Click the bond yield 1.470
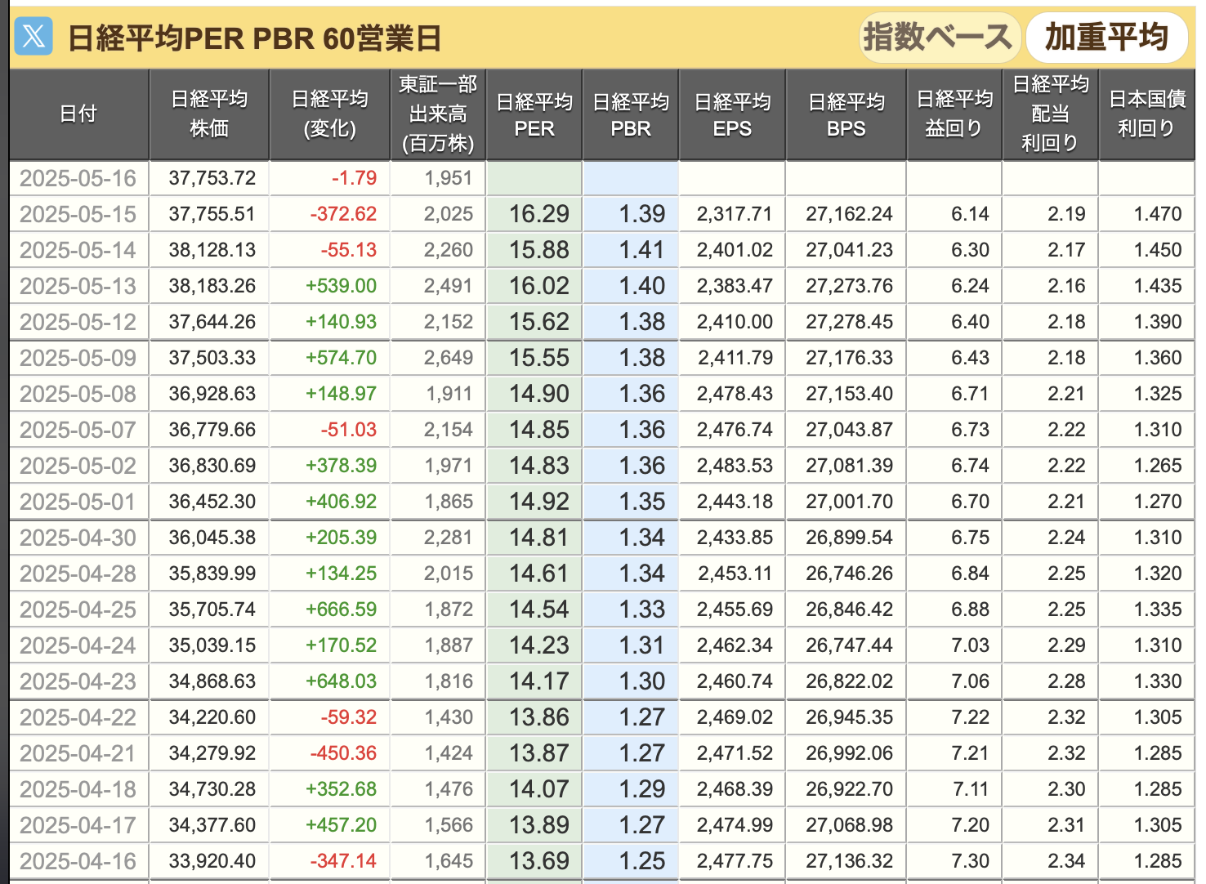 pos(1158,214)
